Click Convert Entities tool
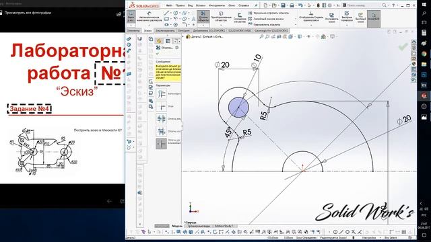The image size is (431, 242). 221,16
